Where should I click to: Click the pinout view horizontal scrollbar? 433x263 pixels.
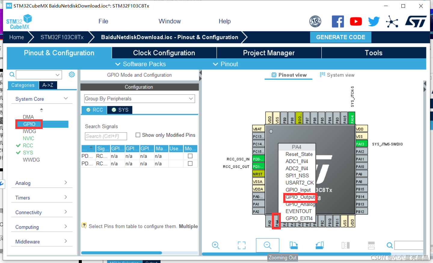pyautogui.click(x=296, y=254)
